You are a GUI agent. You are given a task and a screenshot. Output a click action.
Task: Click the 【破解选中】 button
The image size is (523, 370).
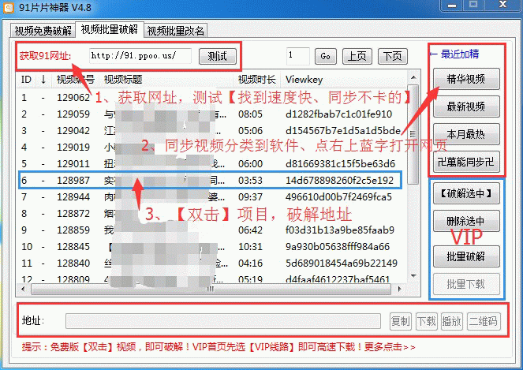[466, 193]
